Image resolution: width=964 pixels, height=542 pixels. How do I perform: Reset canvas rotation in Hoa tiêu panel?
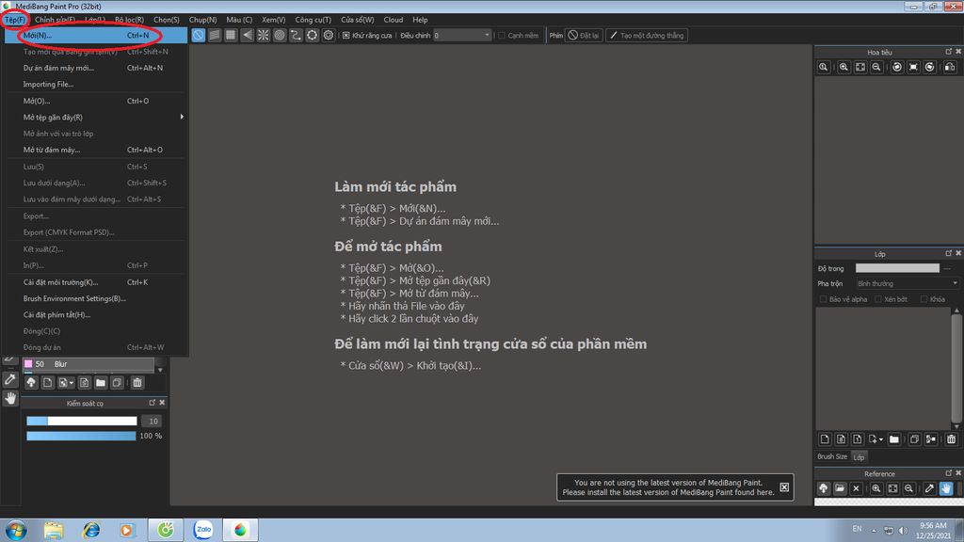(913, 67)
